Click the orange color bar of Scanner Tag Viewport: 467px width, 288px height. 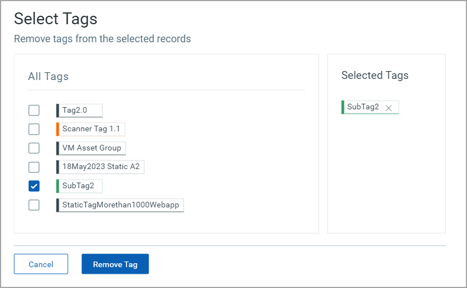pos(58,129)
